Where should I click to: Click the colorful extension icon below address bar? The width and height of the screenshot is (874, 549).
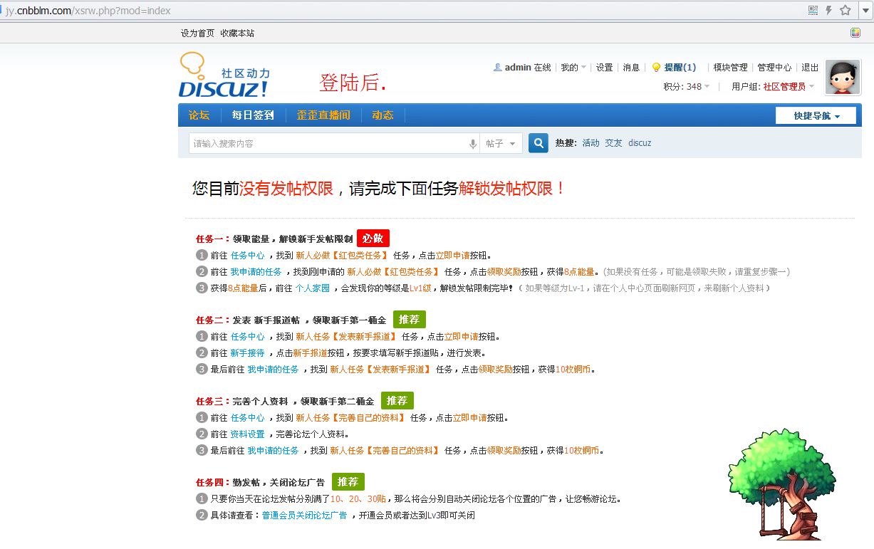point(855,33)
